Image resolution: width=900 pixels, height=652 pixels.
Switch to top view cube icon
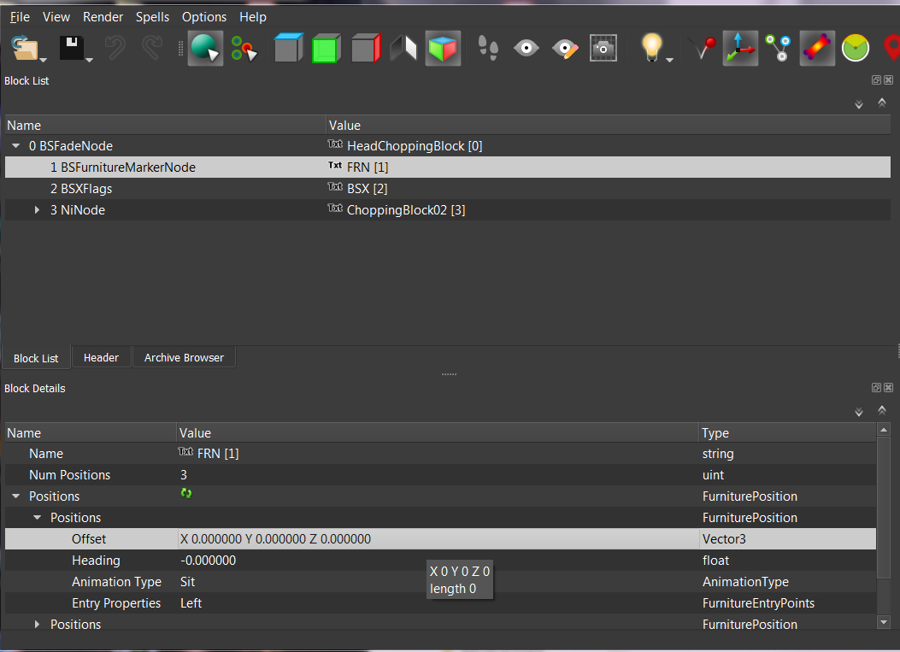pyautogui.click(x=288, y=48)
